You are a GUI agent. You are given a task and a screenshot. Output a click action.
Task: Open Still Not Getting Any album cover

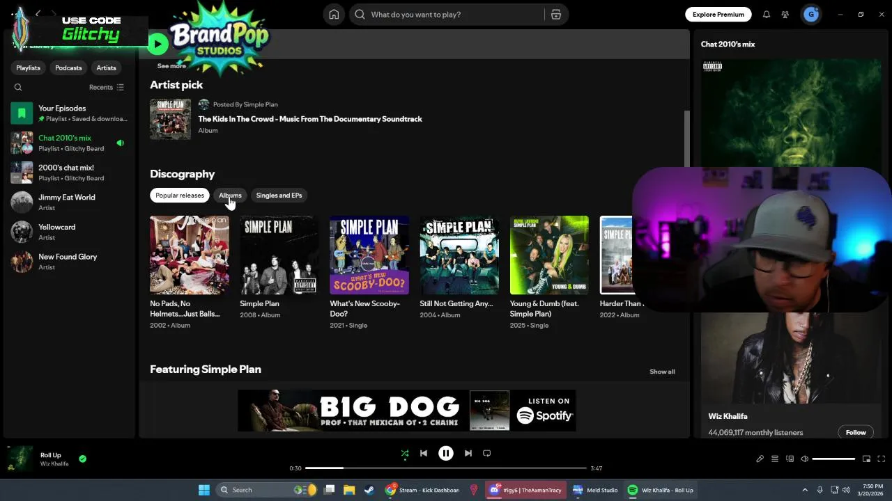[x=459, y=255]
